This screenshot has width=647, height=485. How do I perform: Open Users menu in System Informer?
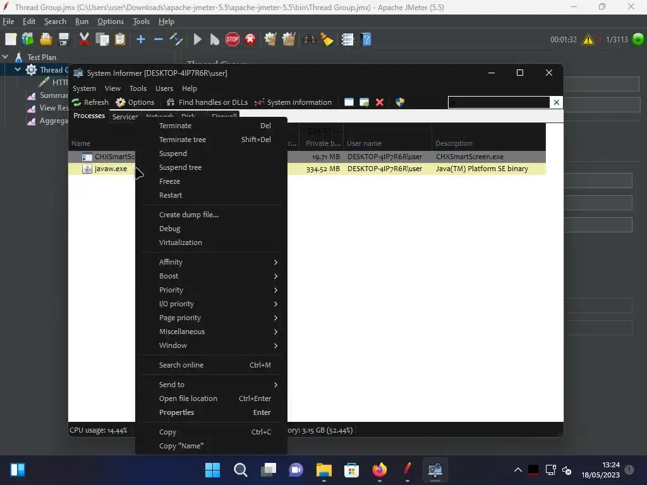[164, 88]
